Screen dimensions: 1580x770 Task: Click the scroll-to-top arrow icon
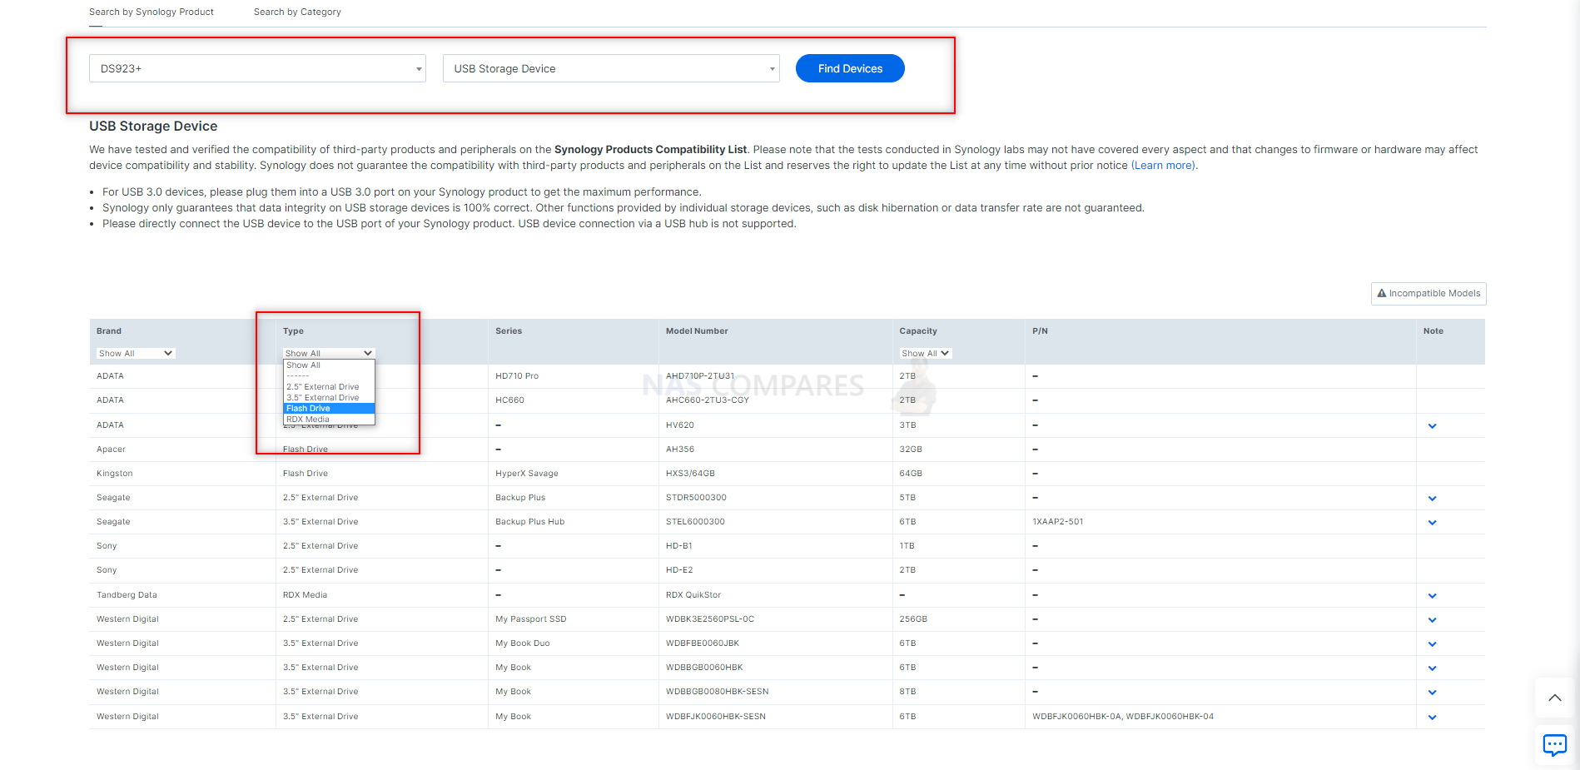point(1554,698)
